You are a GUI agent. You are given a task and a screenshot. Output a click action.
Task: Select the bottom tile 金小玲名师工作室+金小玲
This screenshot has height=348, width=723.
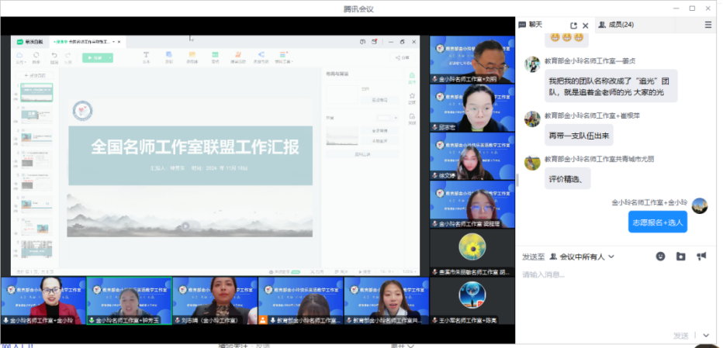point(43,301)
